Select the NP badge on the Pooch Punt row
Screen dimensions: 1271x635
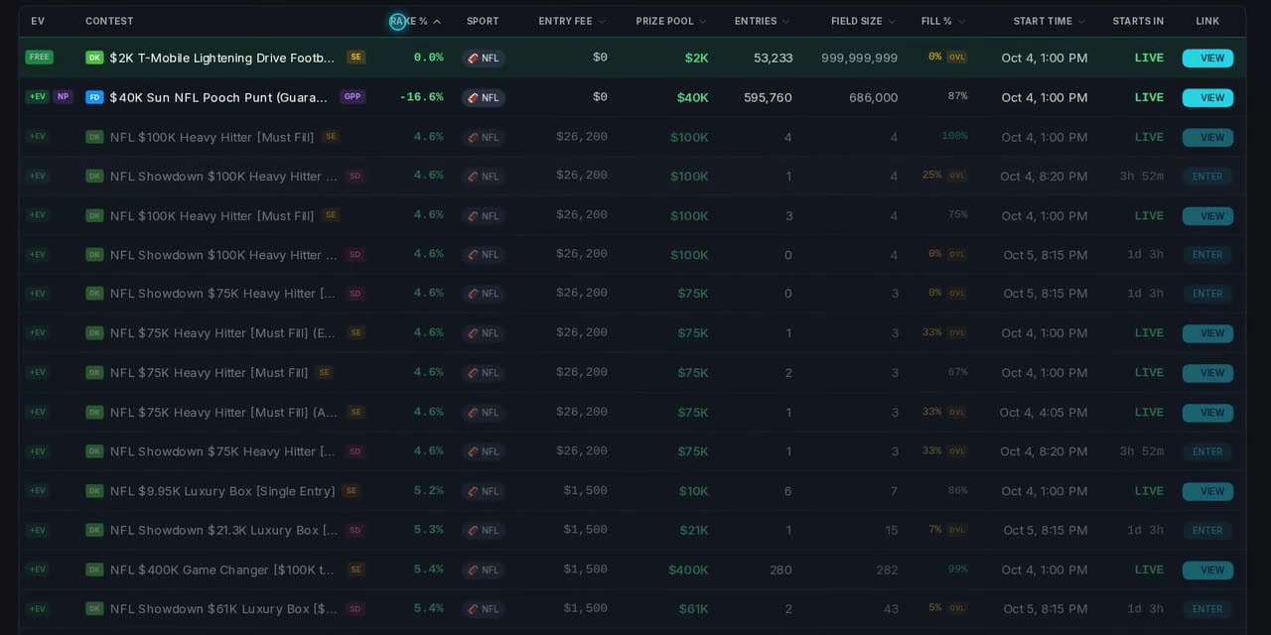click(x=64, y=97)
